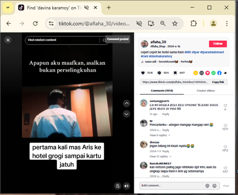Open the browser tab search dropdown
The width and height of the screenshot is (238, 195).
click(8, 8)
